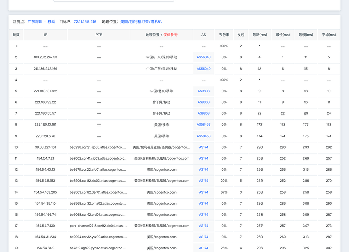Screen dimensions: 349x252
Task: Select PTR cell starting be2002.ccr41.sjc03
Action: pyautogui.click(x=99, y=158)
